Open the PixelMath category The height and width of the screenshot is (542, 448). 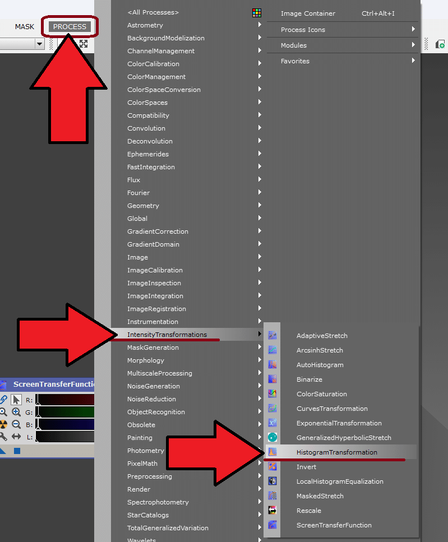142,464
